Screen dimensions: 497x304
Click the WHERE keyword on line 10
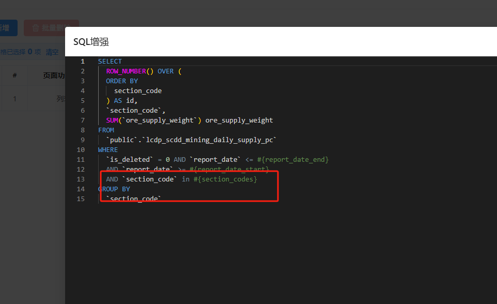click(108, 150)
